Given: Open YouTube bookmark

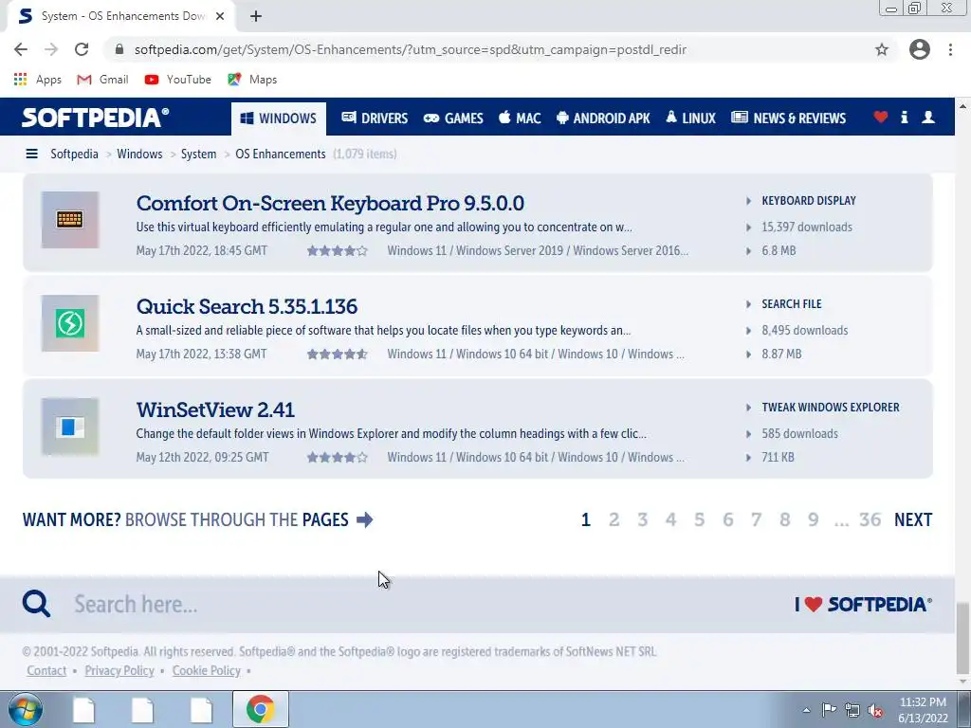Looking at the screenshot, I should (x=177, y=80).
